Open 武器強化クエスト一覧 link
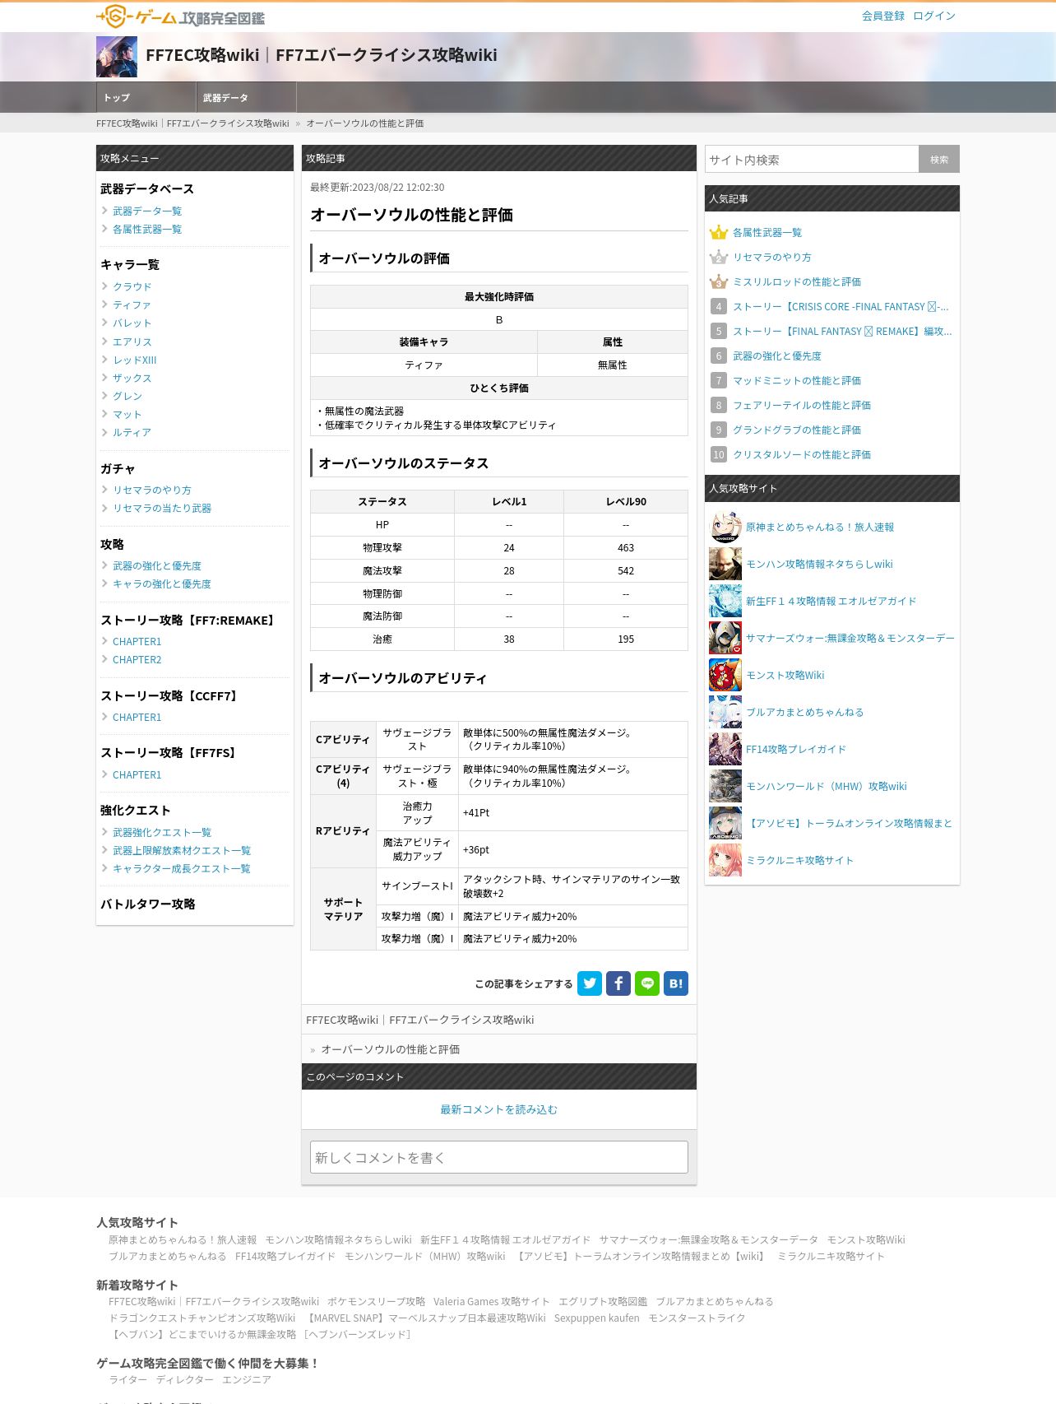 pyautogui.click(x=162, y=832)
